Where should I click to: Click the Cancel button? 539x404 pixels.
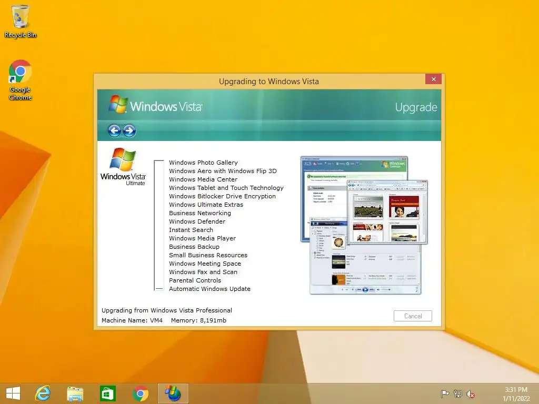pos(413,316)
